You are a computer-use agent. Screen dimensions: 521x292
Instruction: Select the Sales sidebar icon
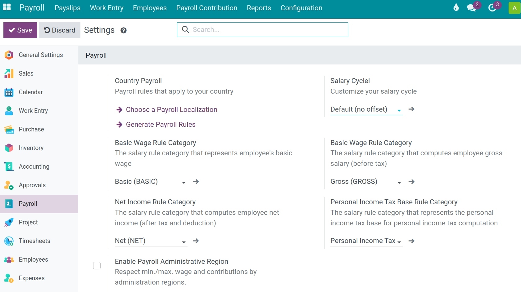pyautogui.click(x=9, y=74)
